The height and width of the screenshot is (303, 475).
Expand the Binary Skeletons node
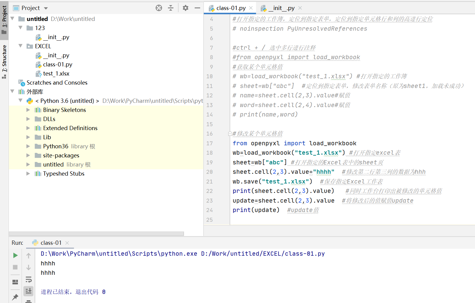(28, 110)
